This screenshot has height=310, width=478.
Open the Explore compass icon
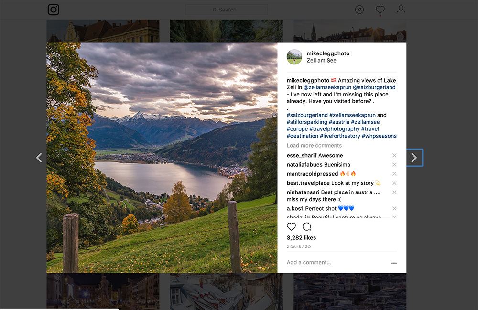pyautogui.click(x=359, y=10)
